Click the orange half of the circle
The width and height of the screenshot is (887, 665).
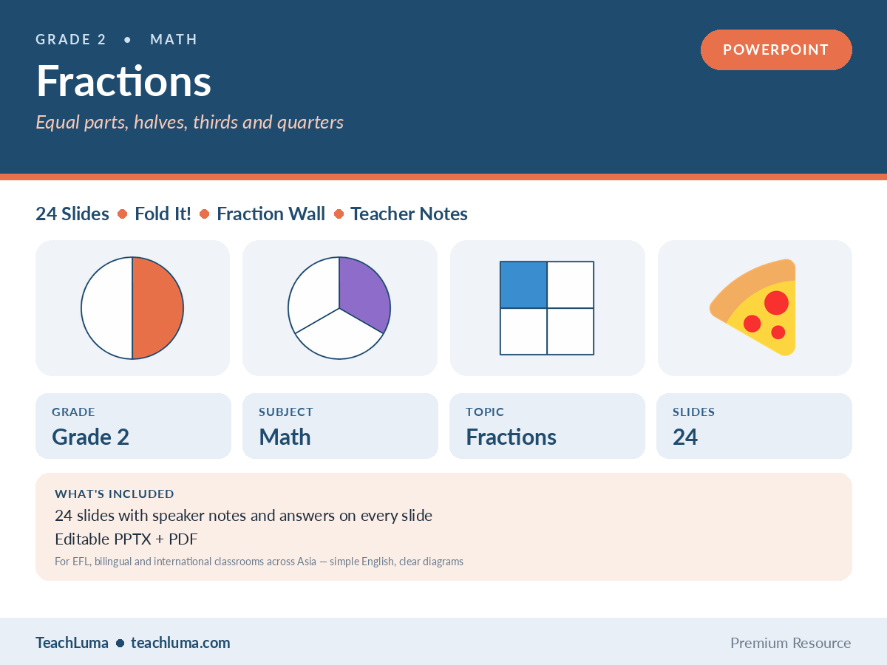(x=158, y=308)
